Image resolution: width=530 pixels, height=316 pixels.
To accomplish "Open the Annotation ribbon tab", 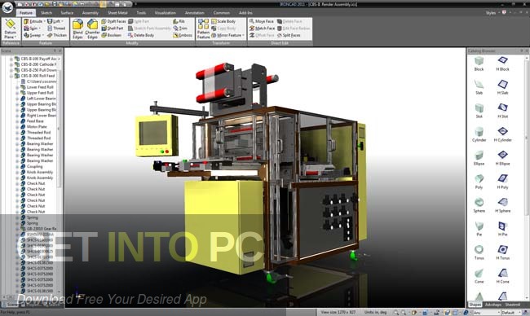I will point(194,13).
